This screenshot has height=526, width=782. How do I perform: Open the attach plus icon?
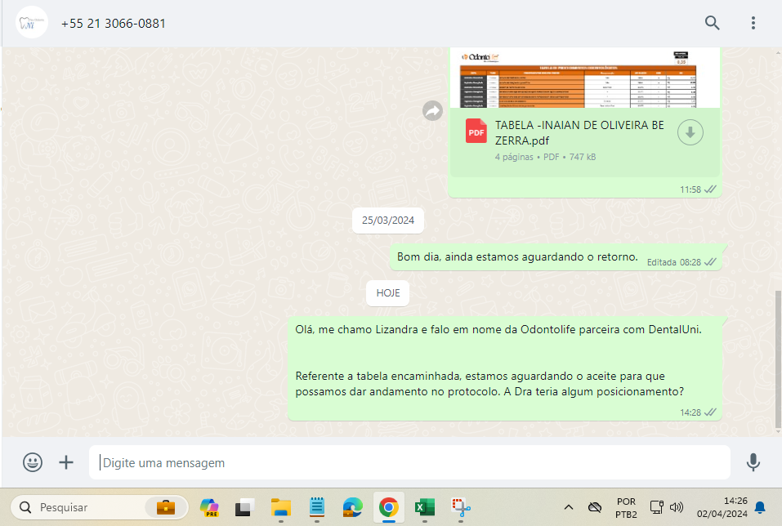click(x=66, y=462)
